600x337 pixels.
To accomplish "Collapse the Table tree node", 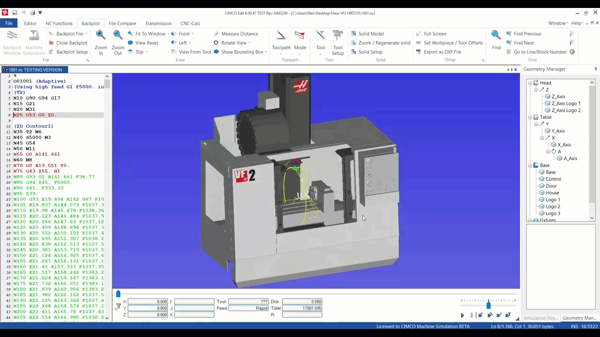I will point(530,117).
